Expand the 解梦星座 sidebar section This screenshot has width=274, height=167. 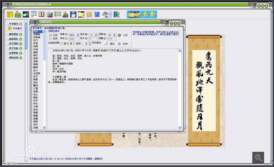(x=15, y=34)
